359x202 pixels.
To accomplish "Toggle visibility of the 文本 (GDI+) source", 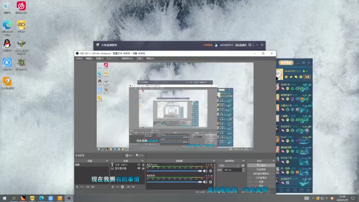I will click(139, 165).
